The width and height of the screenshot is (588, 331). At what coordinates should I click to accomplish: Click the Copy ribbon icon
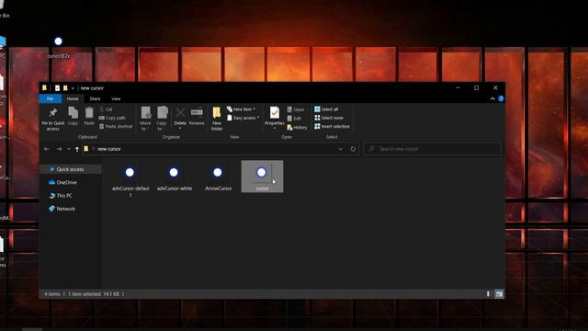(73, 116)
